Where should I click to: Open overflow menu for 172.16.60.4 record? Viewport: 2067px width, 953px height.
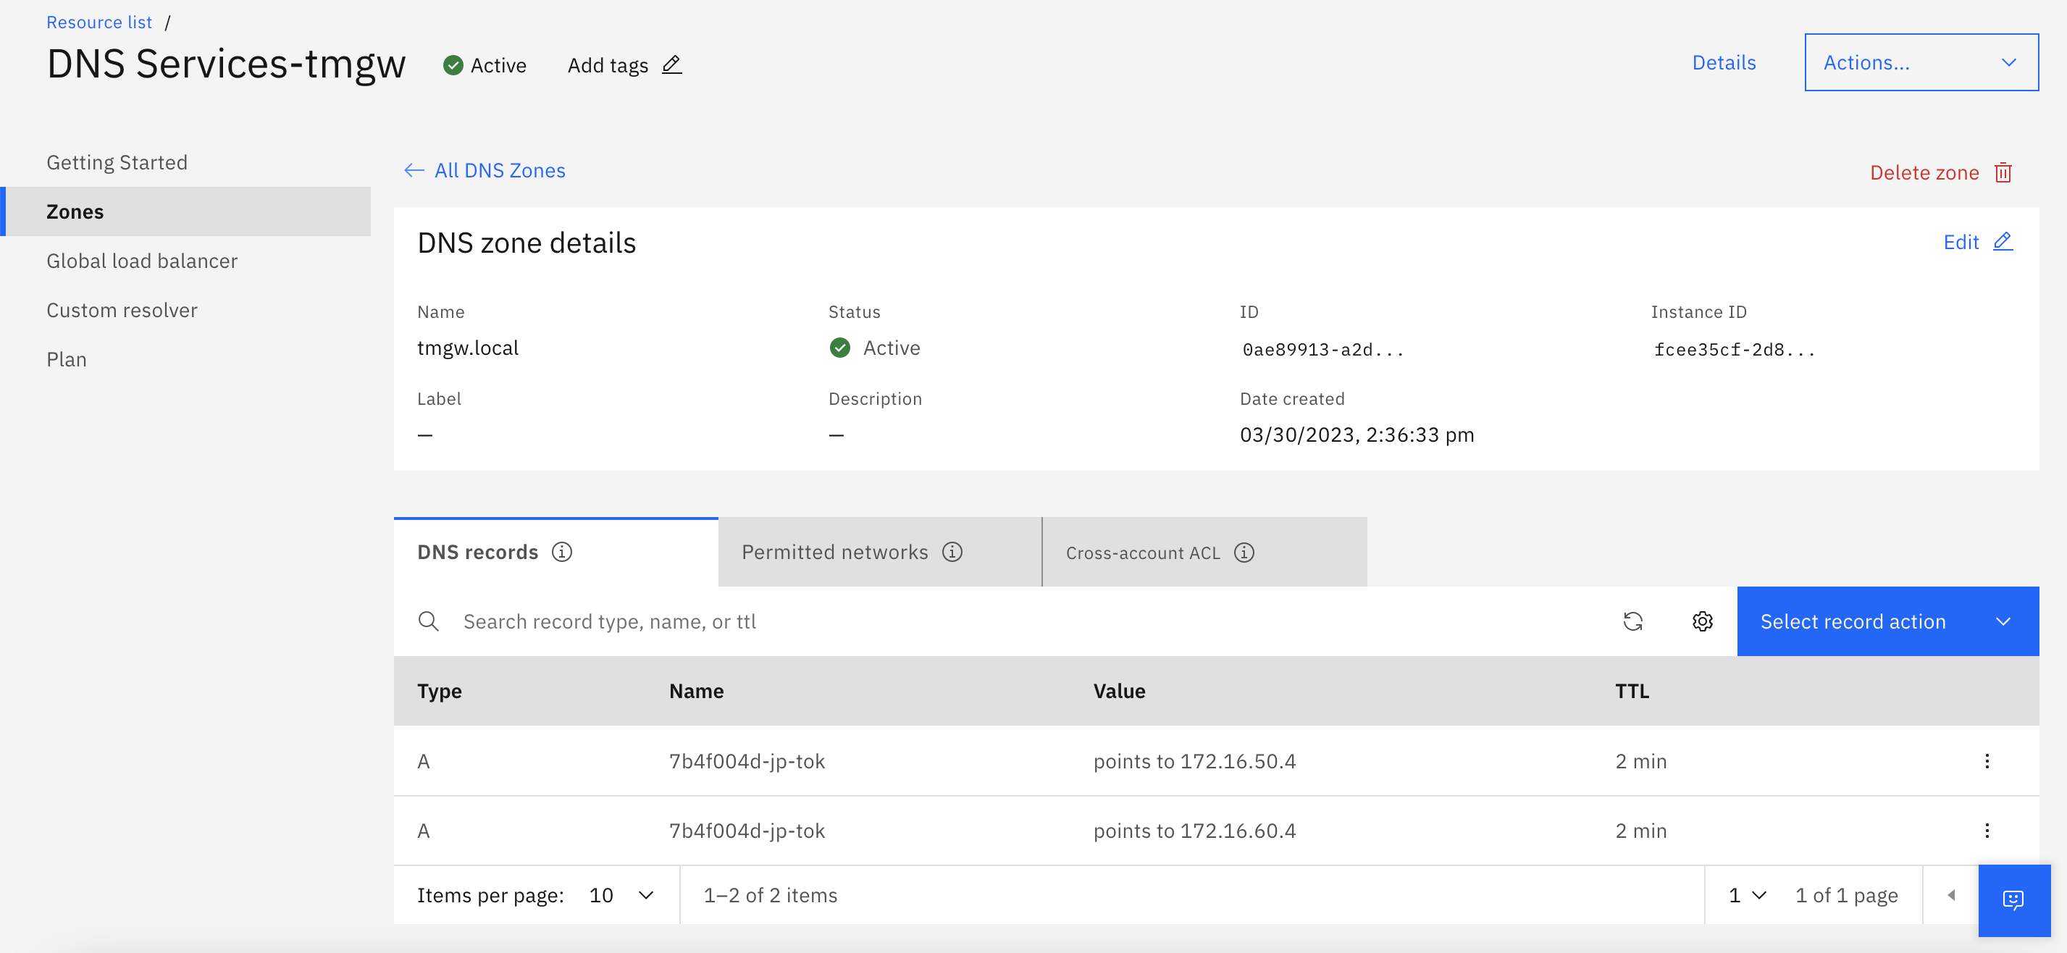click(x=1987, y=831)
